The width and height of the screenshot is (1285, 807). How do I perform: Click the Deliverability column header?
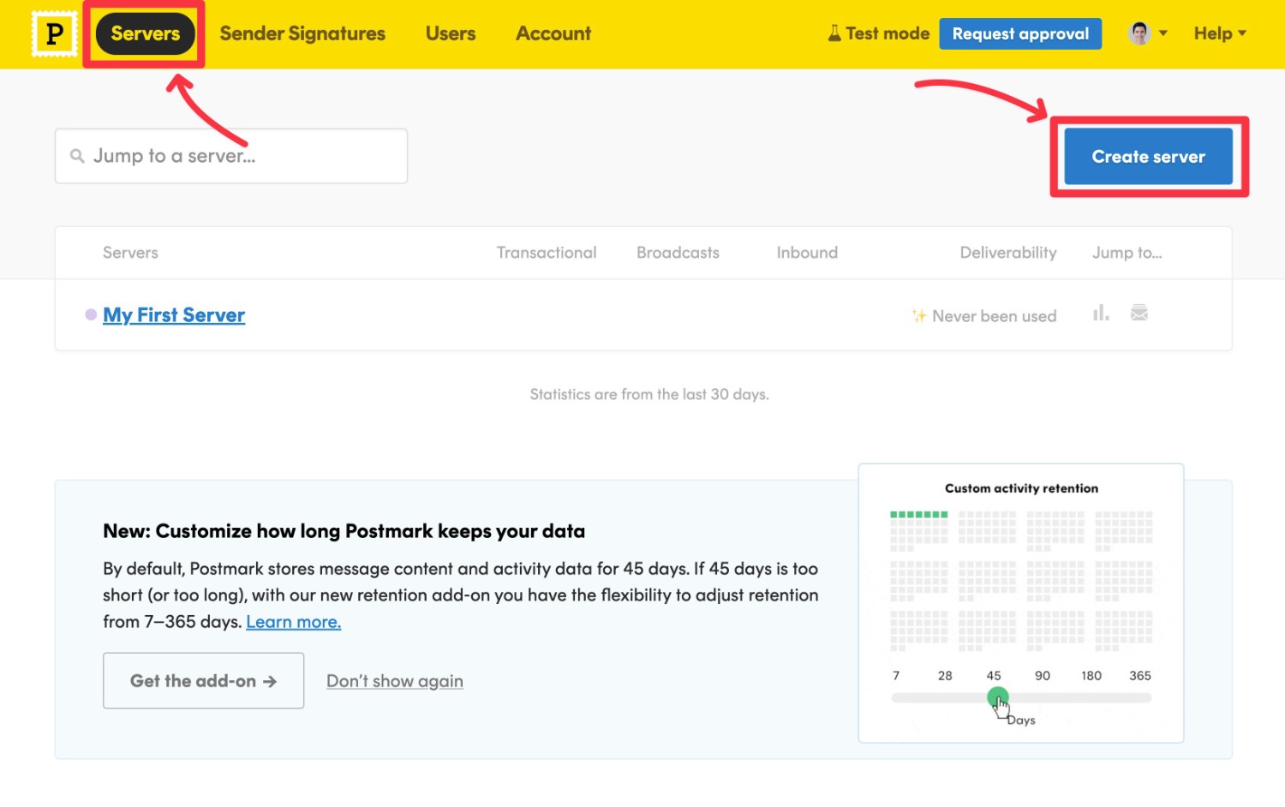point(1008,253)
